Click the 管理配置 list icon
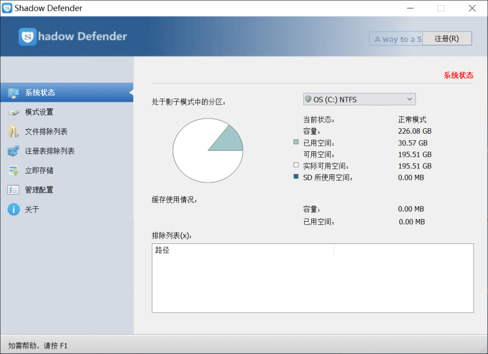 (15, 190)
